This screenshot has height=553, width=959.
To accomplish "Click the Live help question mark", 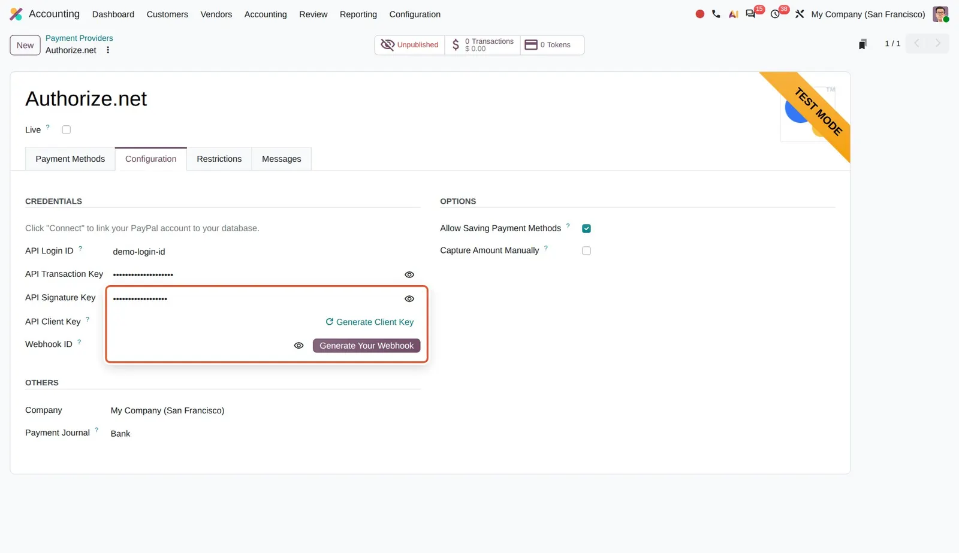I will 48,127.
